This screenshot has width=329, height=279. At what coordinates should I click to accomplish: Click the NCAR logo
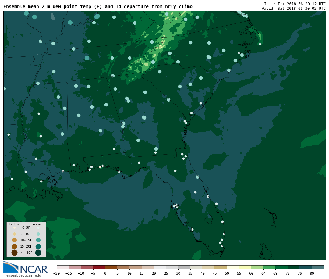(26, 267)
